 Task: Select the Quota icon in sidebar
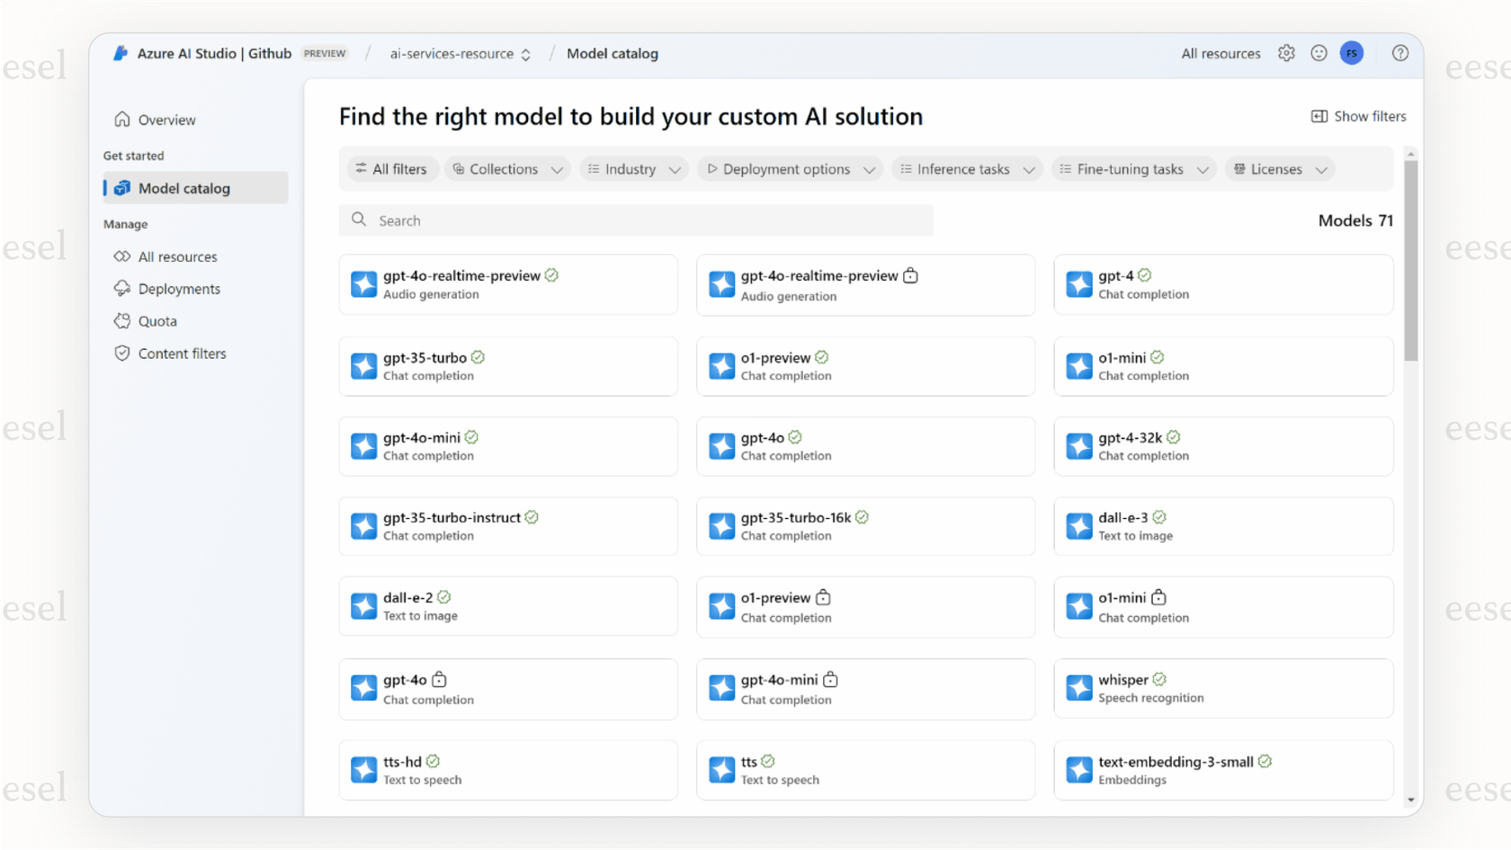click(122, 320)
